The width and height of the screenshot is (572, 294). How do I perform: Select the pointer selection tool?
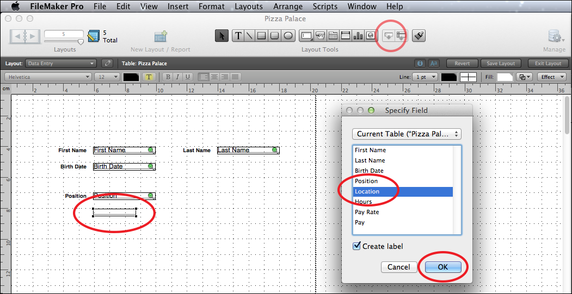pos(222,36)
